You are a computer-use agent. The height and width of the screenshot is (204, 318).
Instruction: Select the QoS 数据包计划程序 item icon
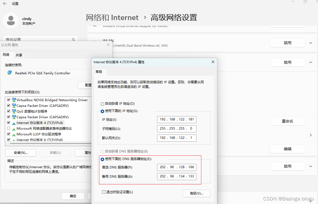(14, 111)
